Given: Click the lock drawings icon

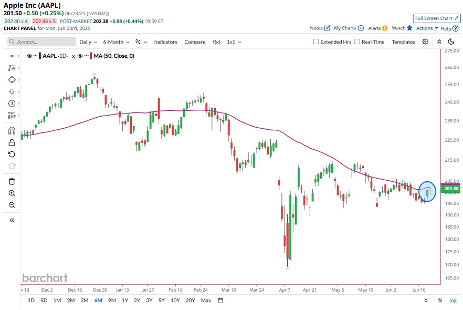Looking at the screenshot, I should coord(12,142).
